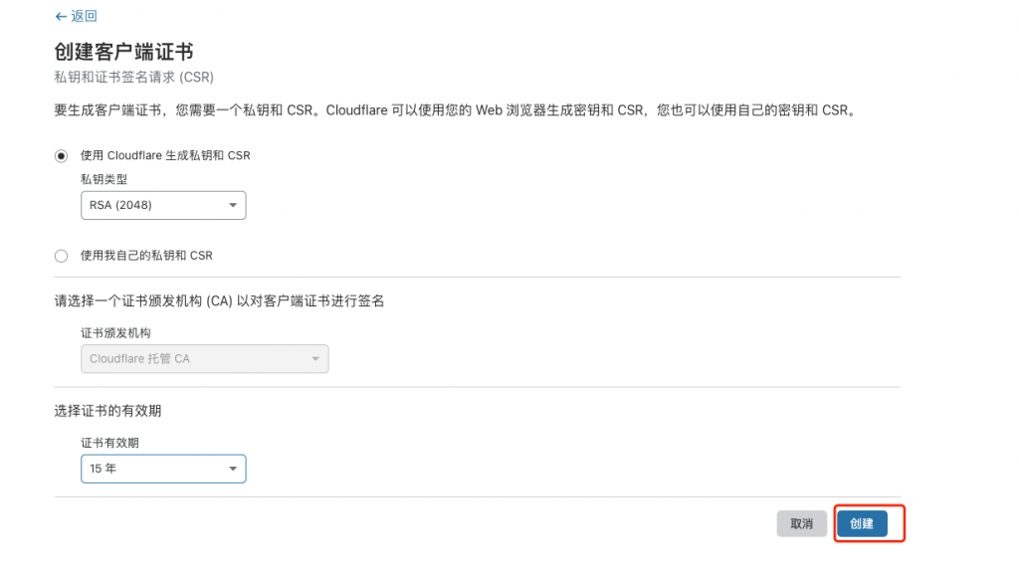Click the 使用我自己的私钥和 CSR label text
Image resolution: width=1019 pixels, height=584 pixels.
pos(146,256)
